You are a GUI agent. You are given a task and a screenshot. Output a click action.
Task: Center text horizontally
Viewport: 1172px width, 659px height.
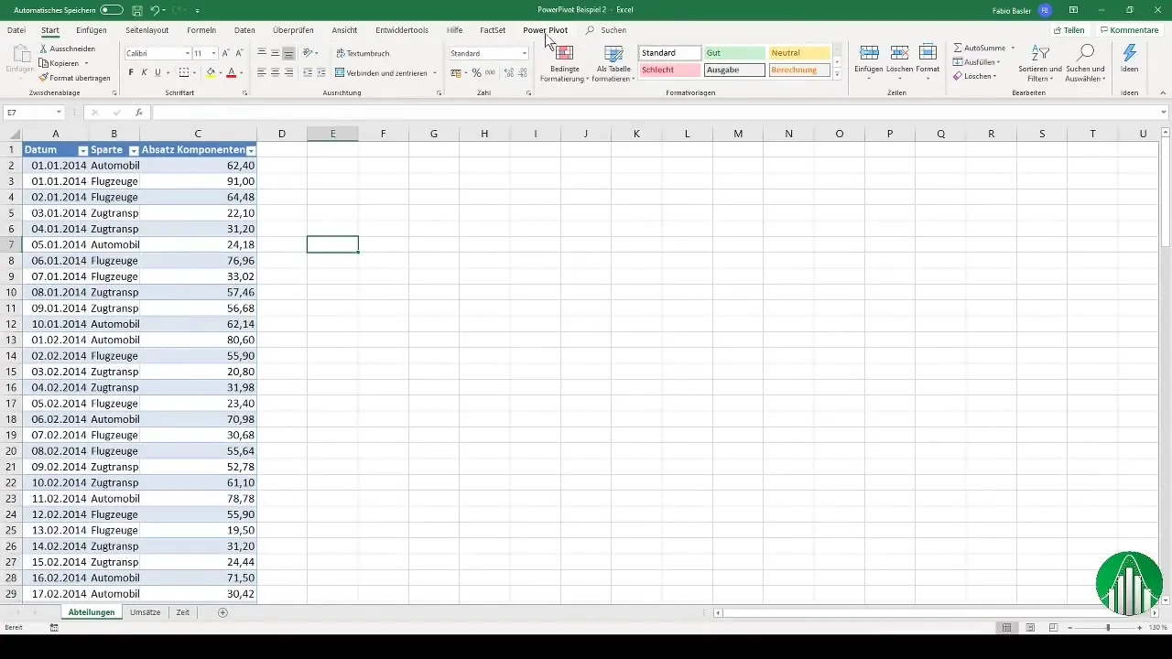[x=275, y=72]
